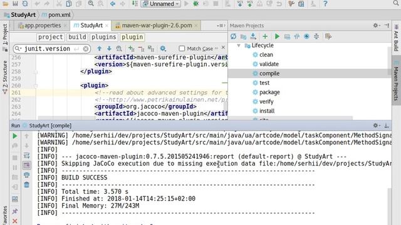Clear the find field text
The width and height of the screenshot is (401, 225).
86,49
